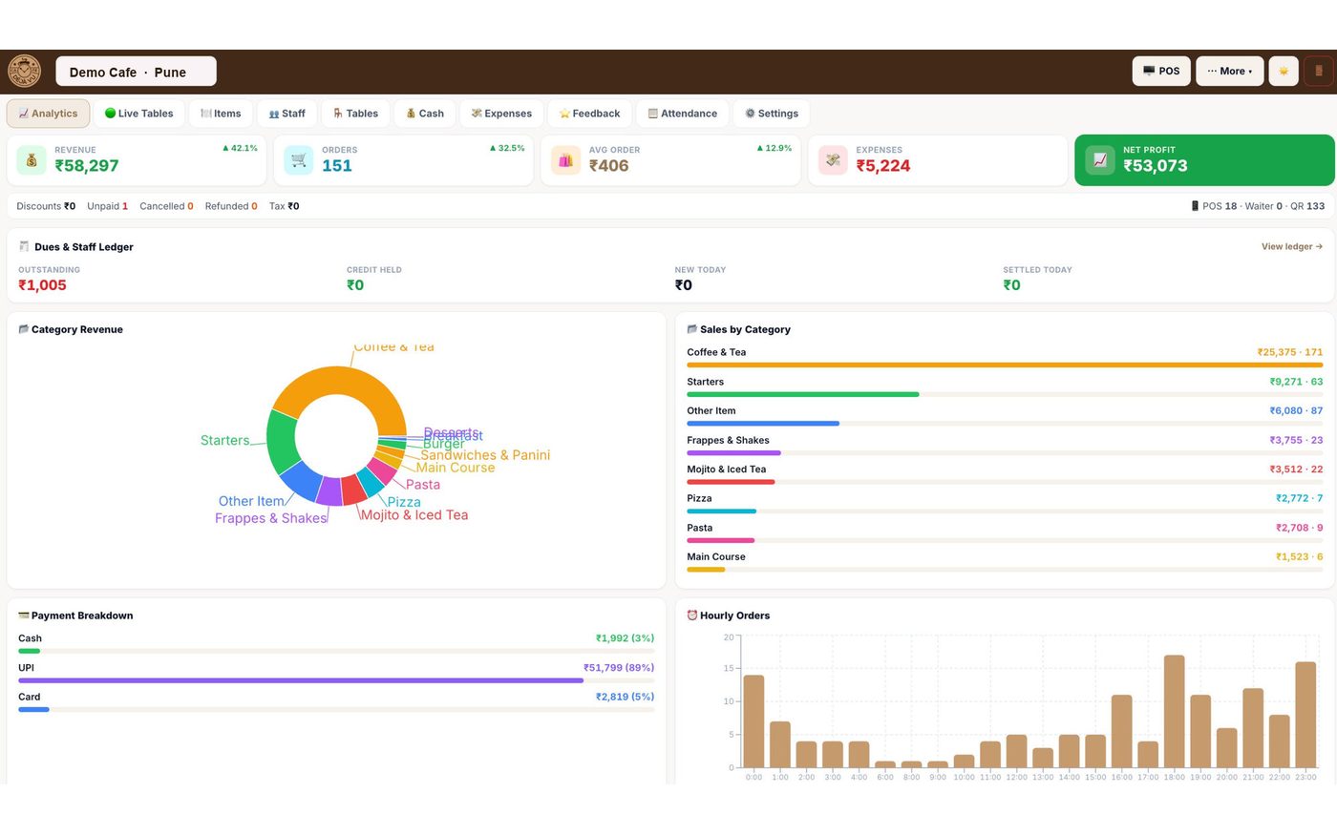Image resolution: width=1337 pixels, height=835 pixels.
Task: Go to the Staff tab
Action: (286, 114)
